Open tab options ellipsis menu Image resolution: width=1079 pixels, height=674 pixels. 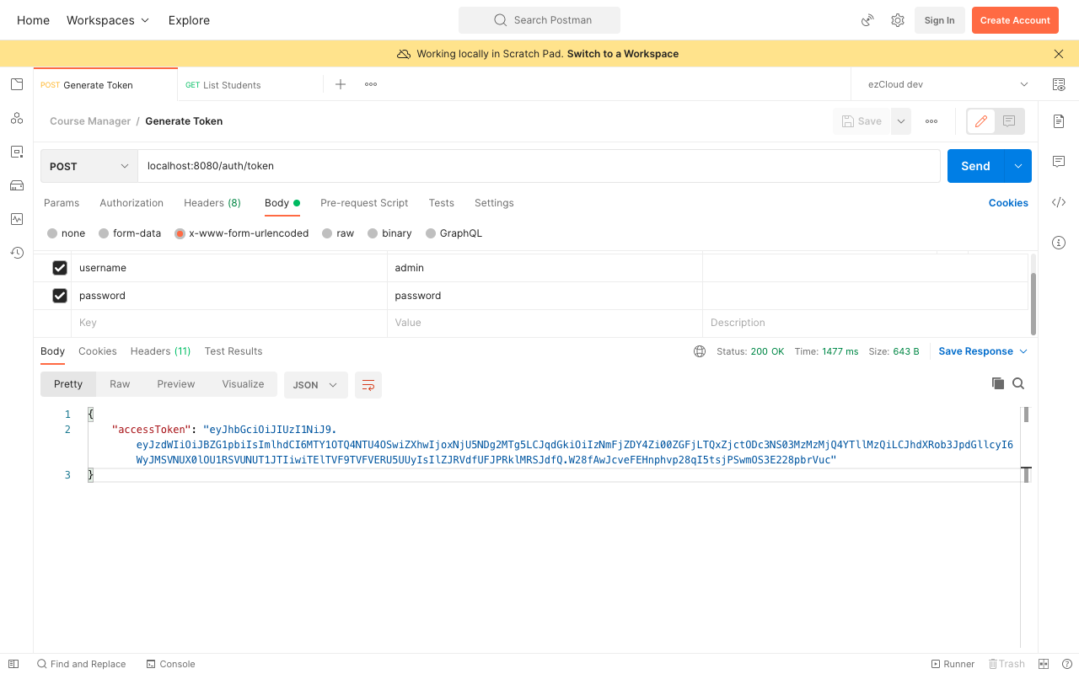[x=371, y=84]
